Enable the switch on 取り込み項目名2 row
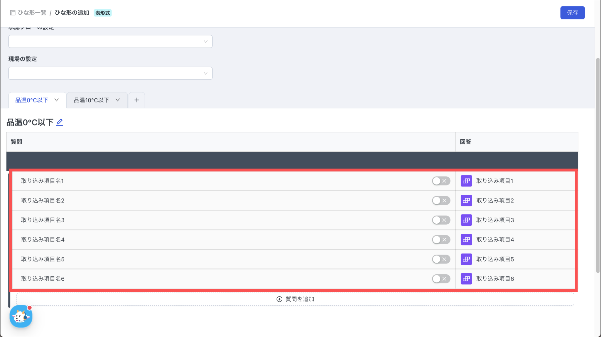The height and width of the screenshot is (337, 601). (x=441, y=201)
